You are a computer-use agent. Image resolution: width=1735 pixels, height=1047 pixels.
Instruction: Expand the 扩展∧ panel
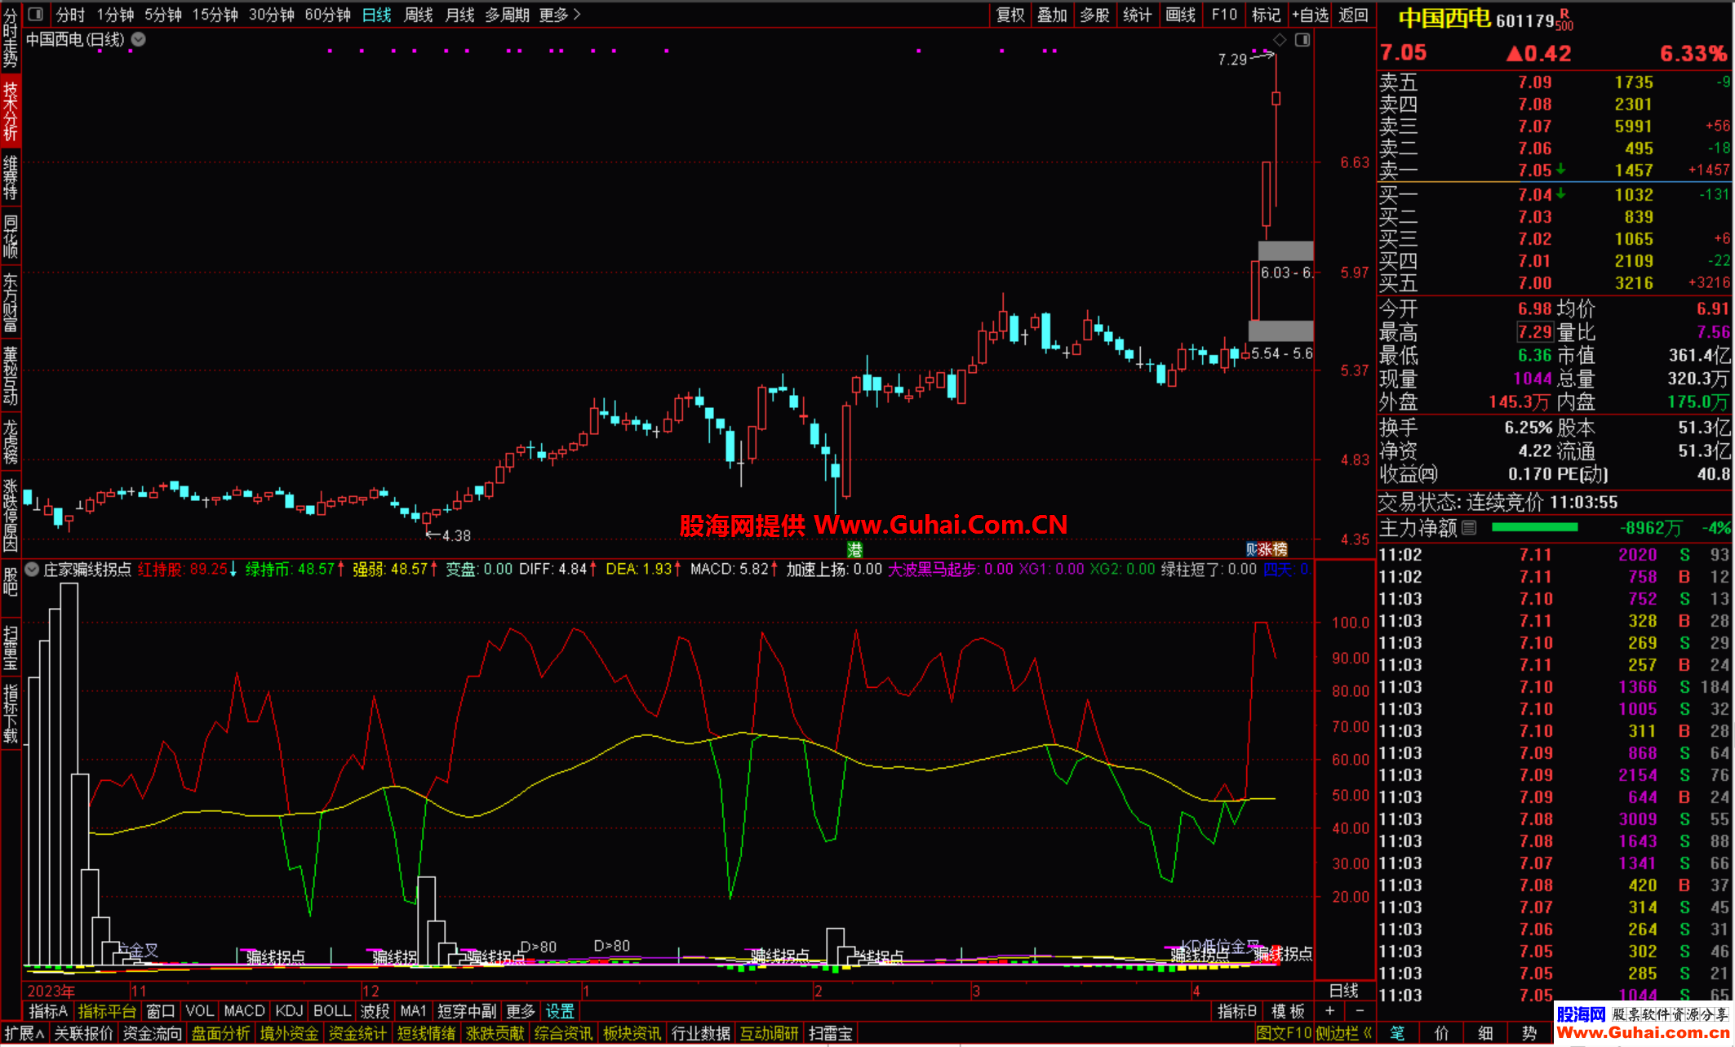pos(24,1033)
